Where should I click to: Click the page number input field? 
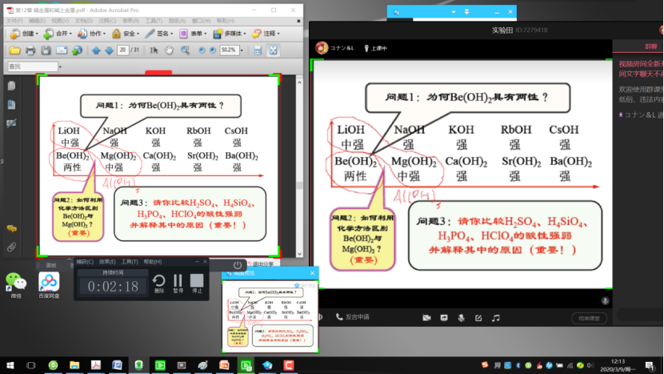click(x=124, y=50)
